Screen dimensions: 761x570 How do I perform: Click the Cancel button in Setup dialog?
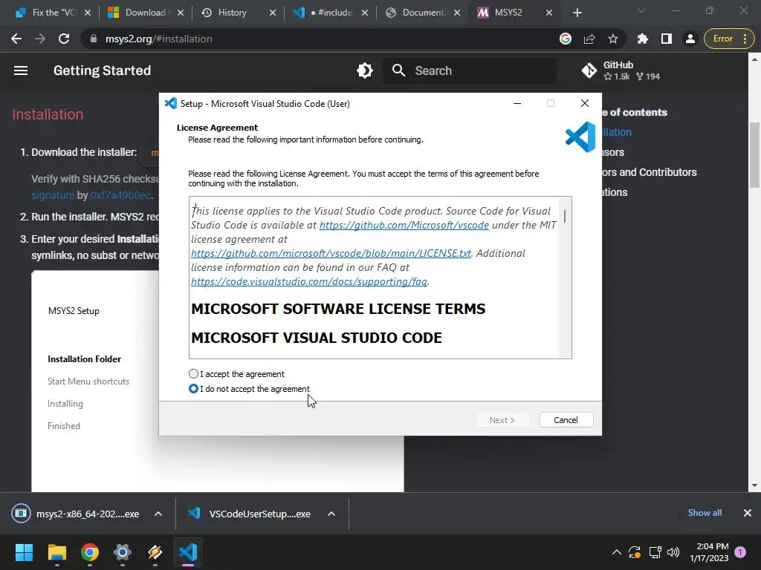pos(566,420)
